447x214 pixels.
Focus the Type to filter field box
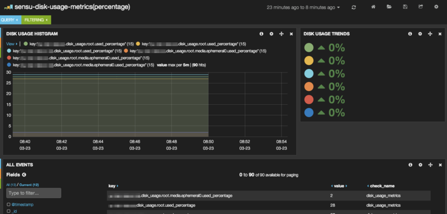34,193
